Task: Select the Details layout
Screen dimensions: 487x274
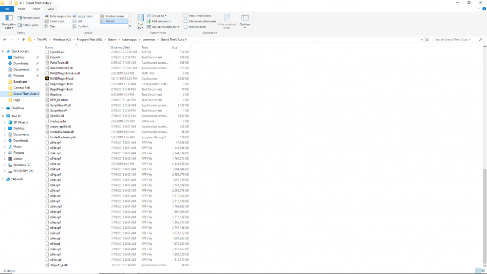Action: (x=113, y=21)
